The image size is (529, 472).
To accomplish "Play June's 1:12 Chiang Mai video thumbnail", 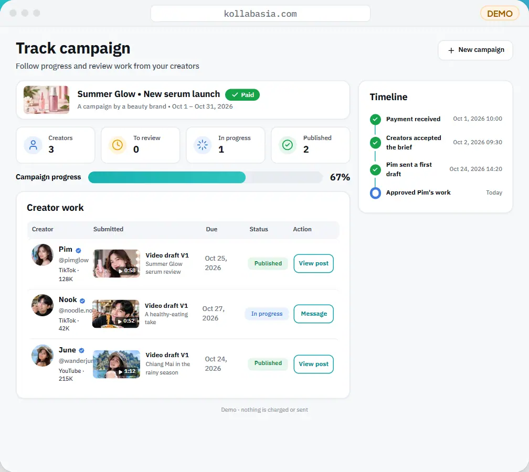I will (117, 364).
